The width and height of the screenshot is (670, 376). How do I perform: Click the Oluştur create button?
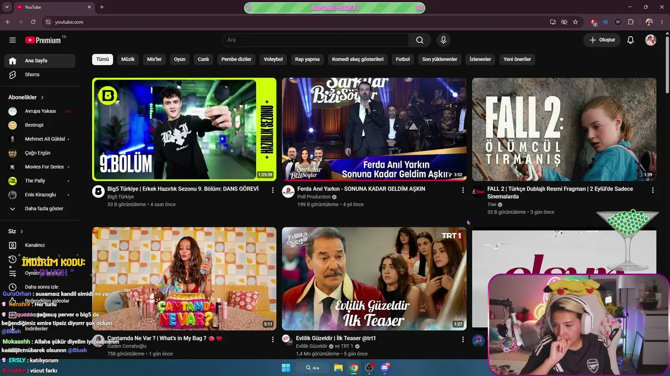point(602,40)
